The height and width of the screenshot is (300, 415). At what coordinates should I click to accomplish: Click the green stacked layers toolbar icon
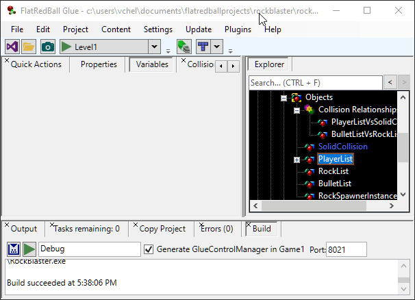tap(184, 47)
